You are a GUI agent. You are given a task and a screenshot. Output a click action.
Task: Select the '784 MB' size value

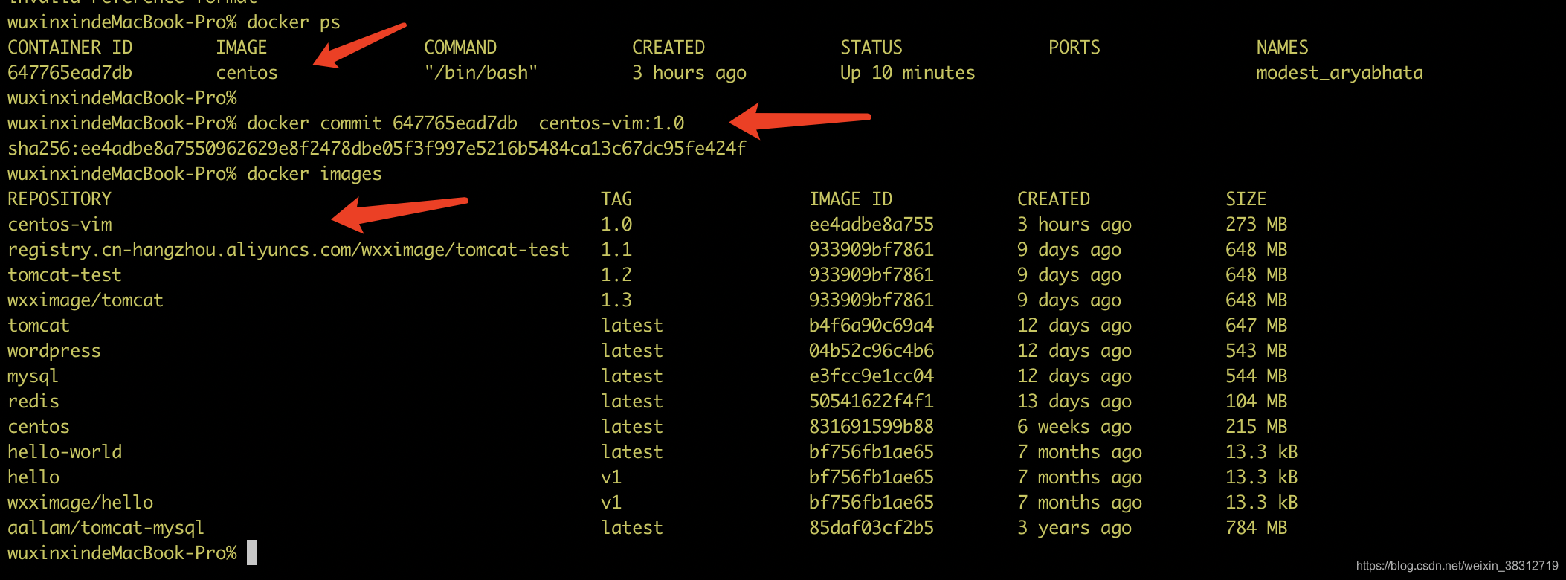[x=1256, y=528]
